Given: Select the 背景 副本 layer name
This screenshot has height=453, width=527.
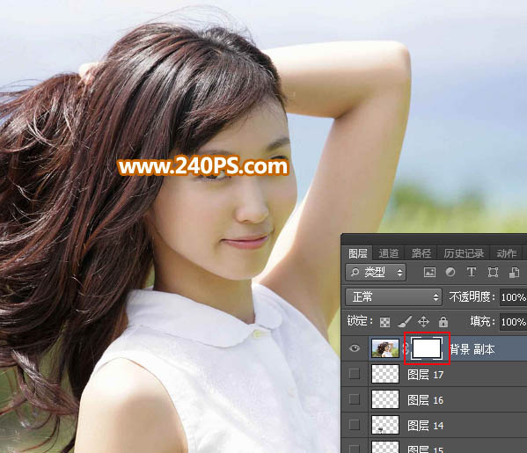Looking at the screenshot, I should (x=472, y=349).
